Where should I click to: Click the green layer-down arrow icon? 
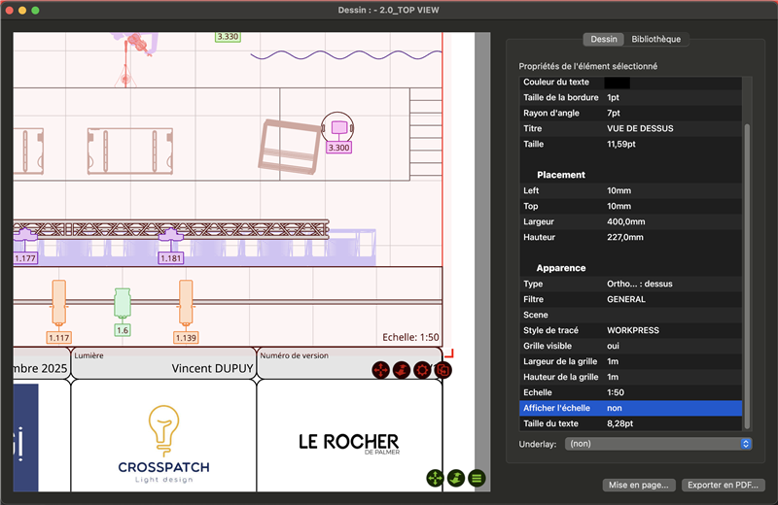[455, 478]
